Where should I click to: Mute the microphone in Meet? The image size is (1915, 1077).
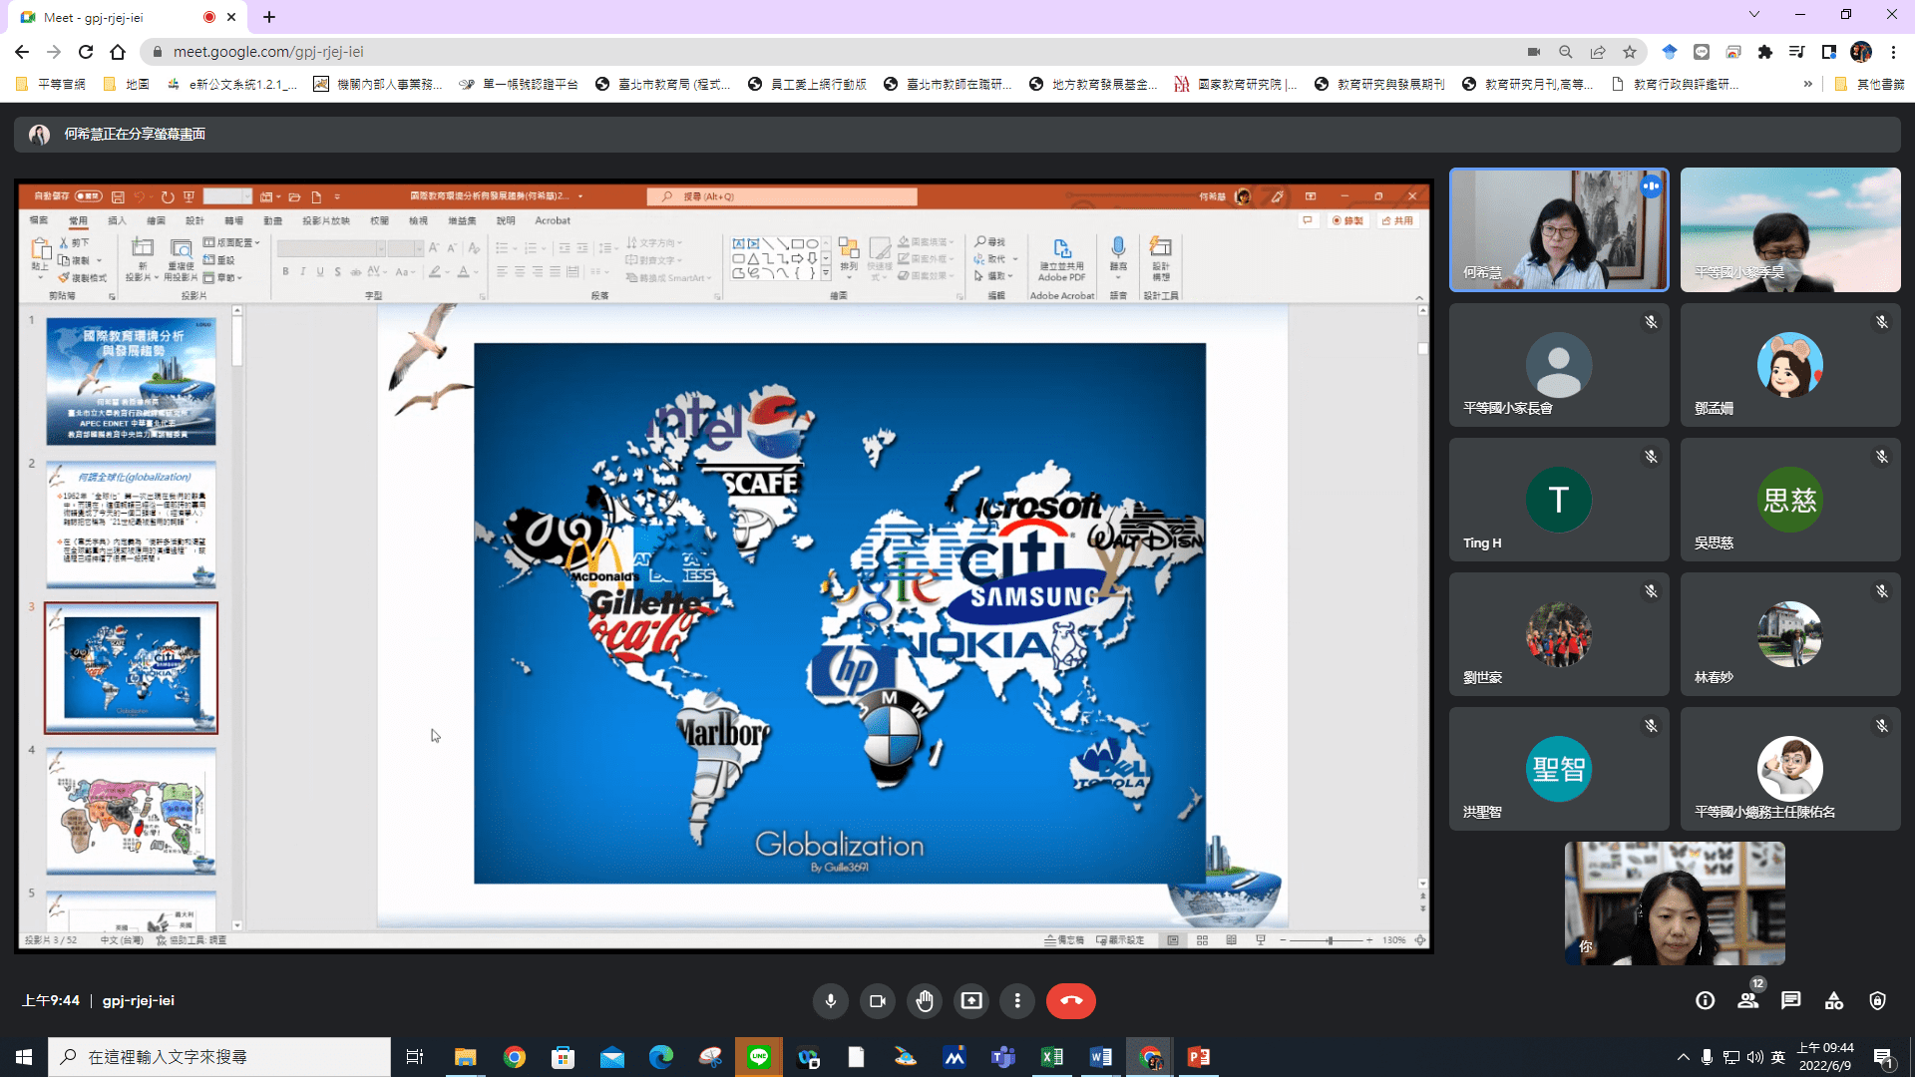(x=830, y=1001)
